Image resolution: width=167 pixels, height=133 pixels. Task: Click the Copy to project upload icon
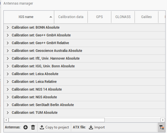[x=42, y=127]
